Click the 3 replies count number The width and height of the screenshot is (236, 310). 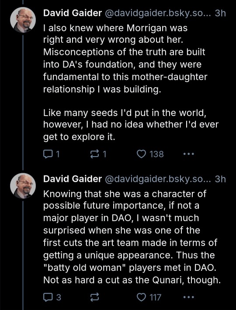pos(59,297)
